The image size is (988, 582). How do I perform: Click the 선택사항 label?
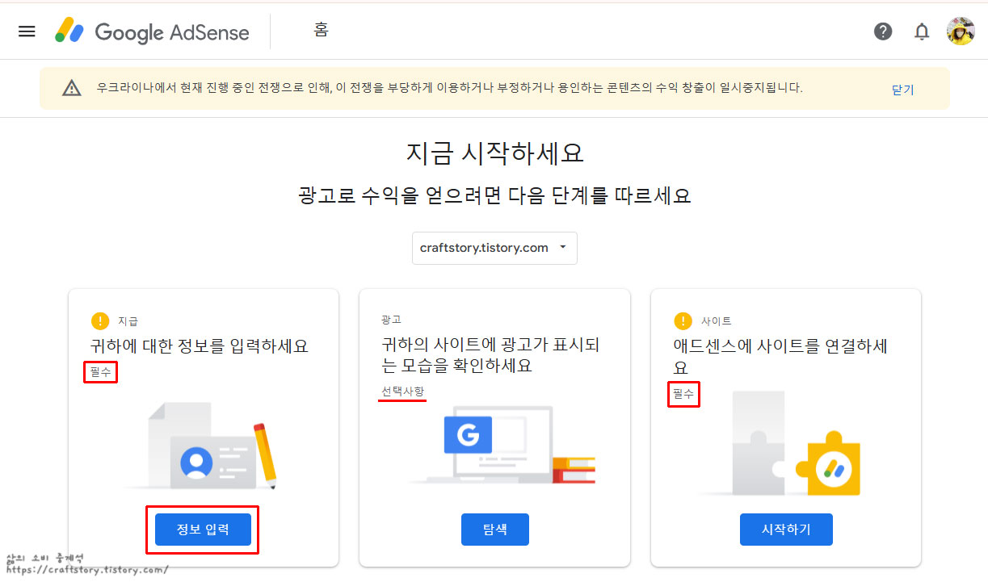point(403,391)
